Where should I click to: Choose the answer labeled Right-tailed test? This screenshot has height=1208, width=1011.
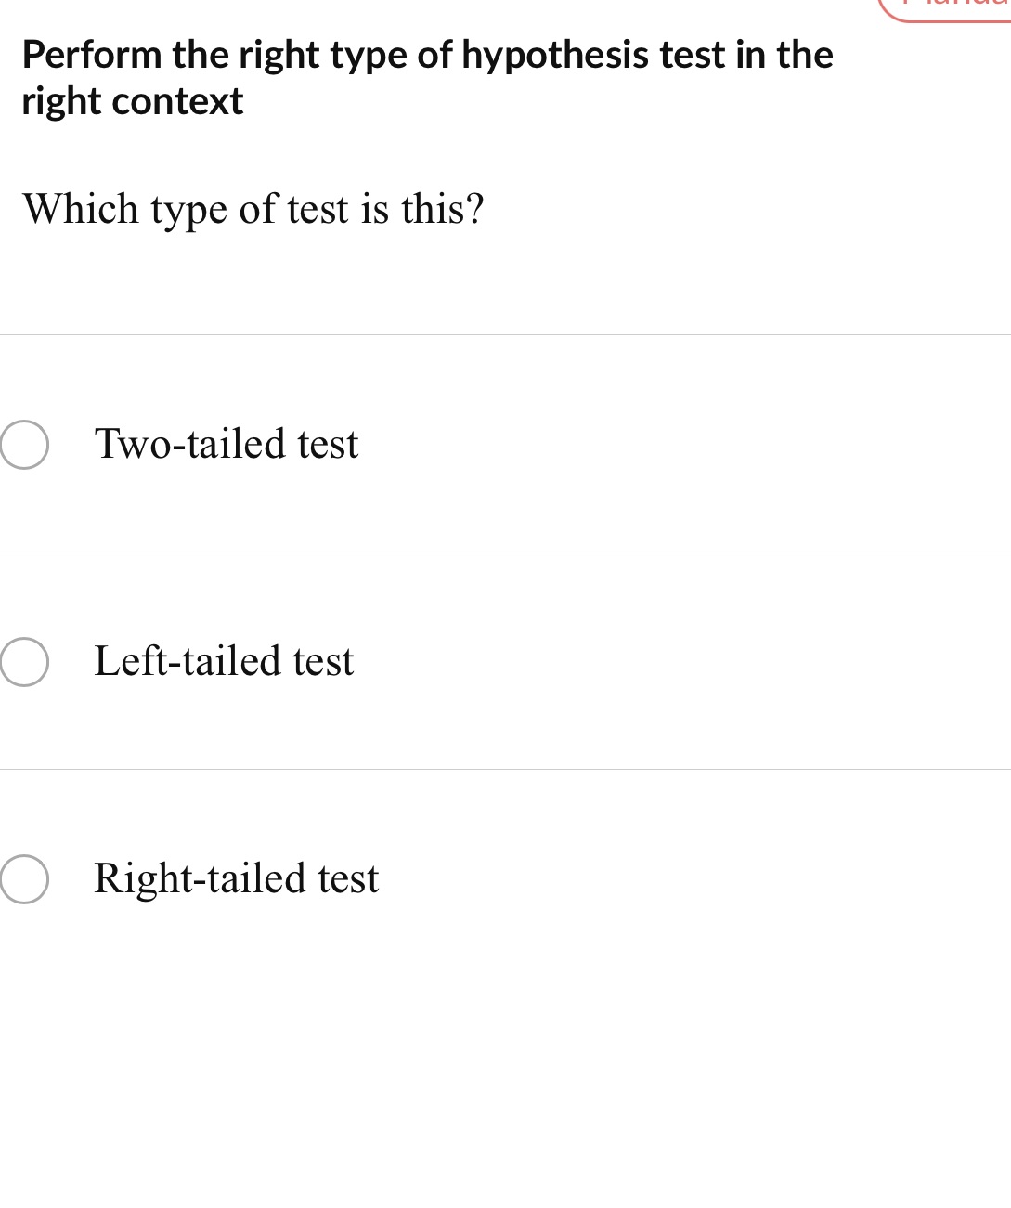236,877
